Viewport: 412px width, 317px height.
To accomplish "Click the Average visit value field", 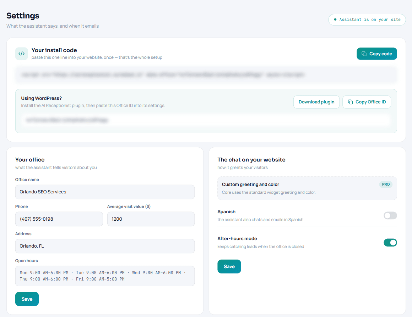I will tap(151, 219).
